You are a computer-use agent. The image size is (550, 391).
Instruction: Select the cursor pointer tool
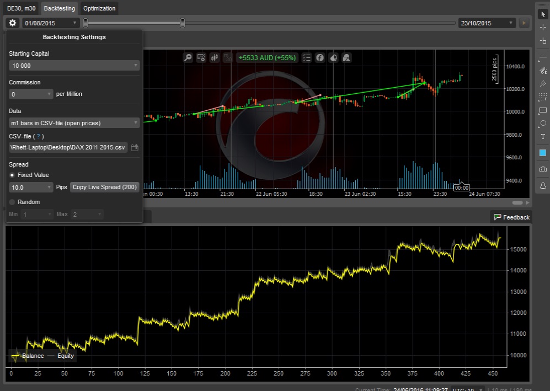click(543, 14)
